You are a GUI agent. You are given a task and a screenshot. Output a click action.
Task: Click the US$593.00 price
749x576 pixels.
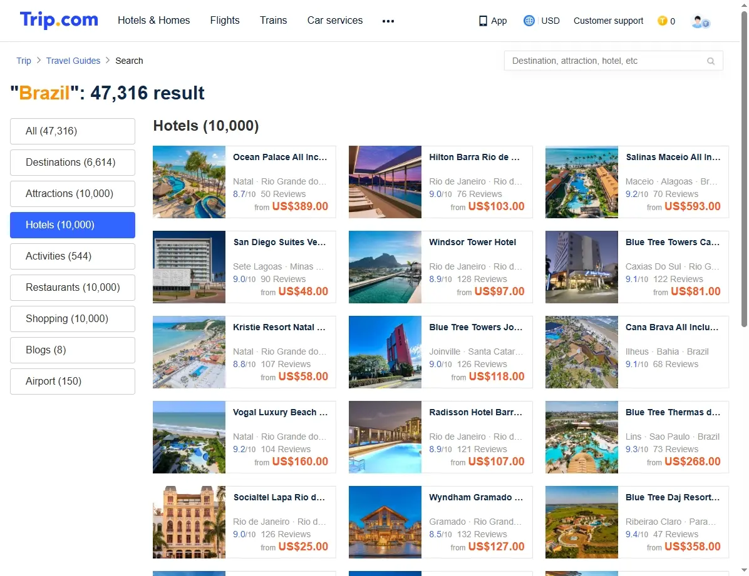click(693, 206)
